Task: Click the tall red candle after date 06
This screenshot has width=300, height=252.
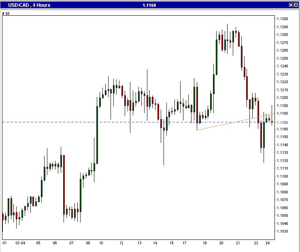Action: pos(64,185)
